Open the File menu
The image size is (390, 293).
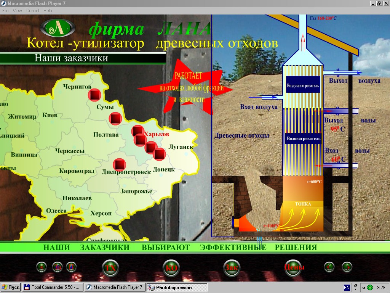click(5, 11)
